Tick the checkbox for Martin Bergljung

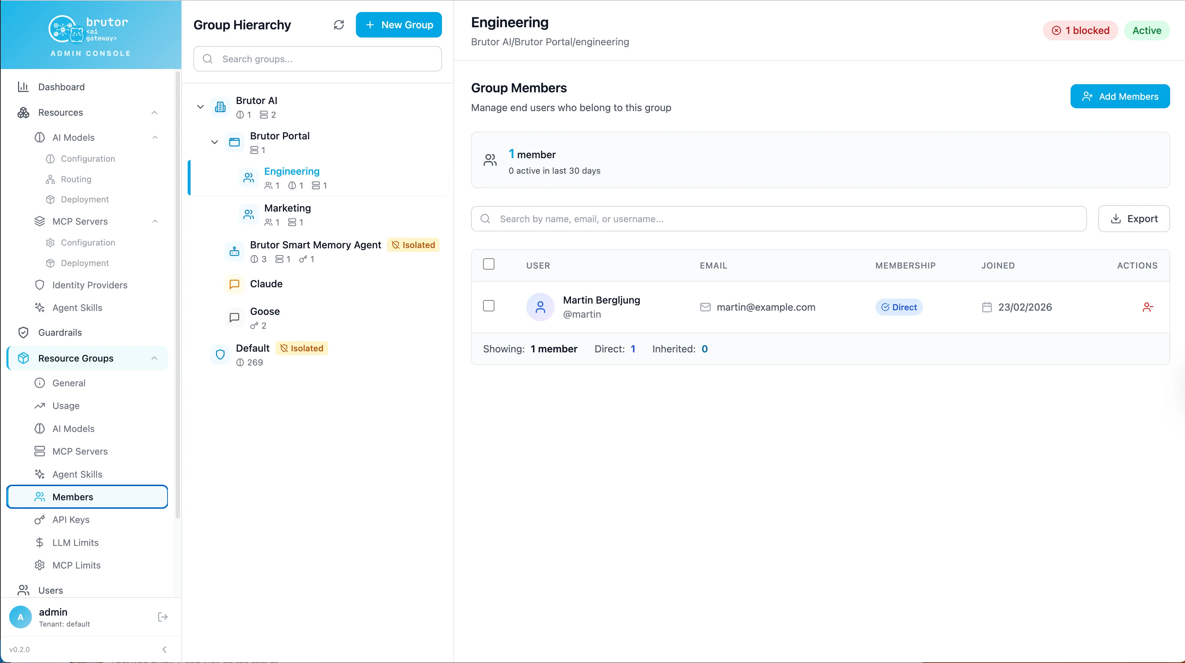488,306
